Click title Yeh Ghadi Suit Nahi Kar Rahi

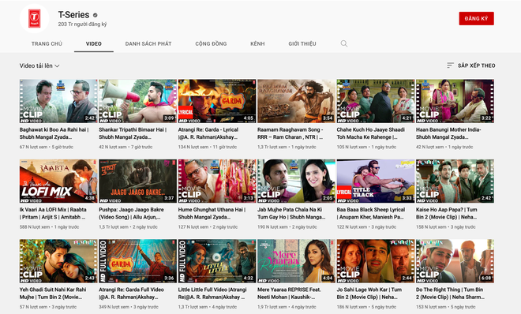coord(53,293)
